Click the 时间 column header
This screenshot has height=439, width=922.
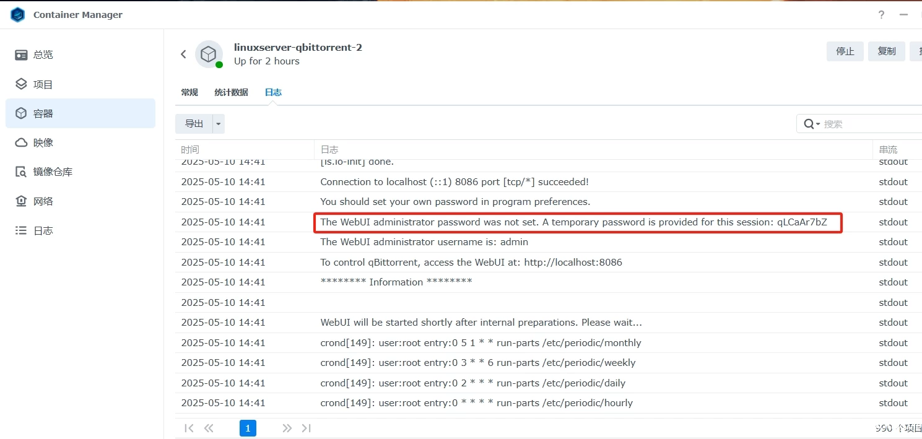click(245, 150)
